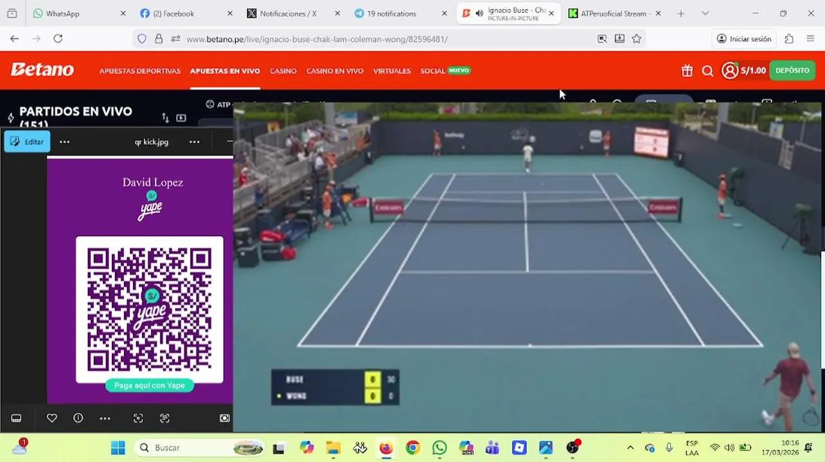The image size is (825, 462).
Task: Fit image to window in Photos viewer
Action: 224,418
